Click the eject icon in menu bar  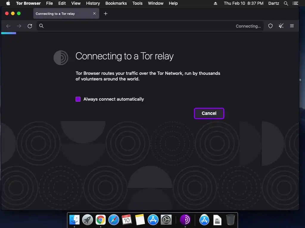pos(215,3)
